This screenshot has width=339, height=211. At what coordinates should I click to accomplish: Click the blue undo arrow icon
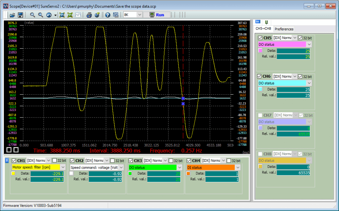pos(49,15)
